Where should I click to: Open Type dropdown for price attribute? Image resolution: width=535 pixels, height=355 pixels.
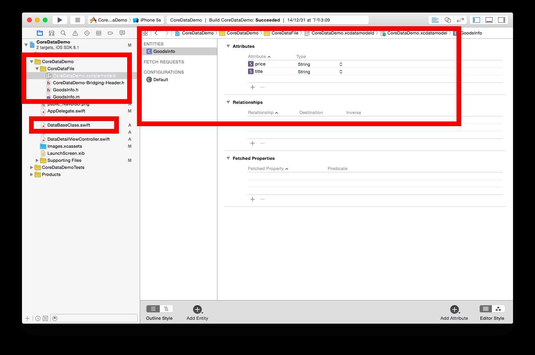coord(341,64)
